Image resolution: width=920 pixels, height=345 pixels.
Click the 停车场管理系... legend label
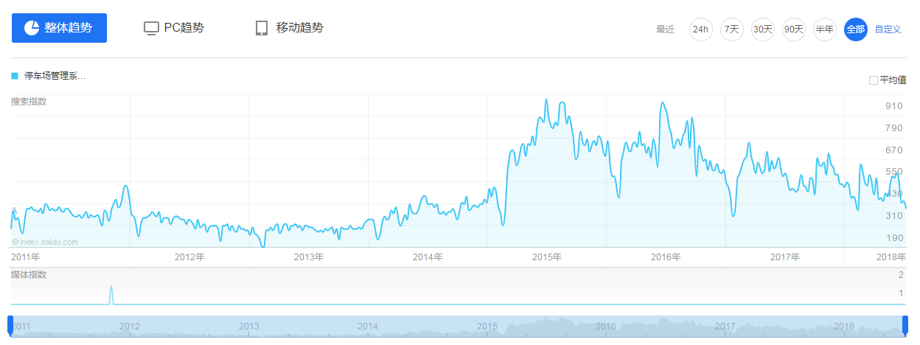pyautogui.click(x=55, y=75)
